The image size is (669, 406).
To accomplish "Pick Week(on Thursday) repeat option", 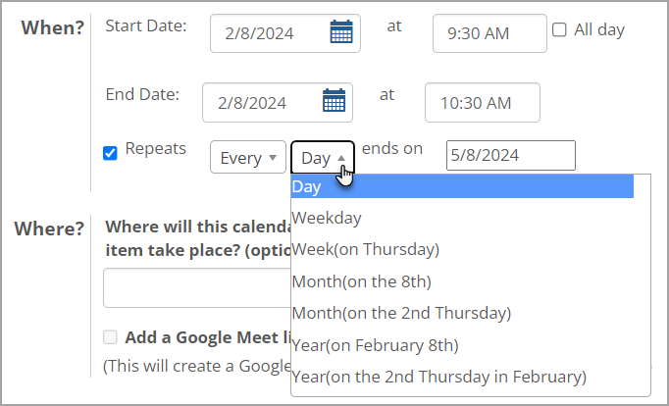I will [365, 249].
